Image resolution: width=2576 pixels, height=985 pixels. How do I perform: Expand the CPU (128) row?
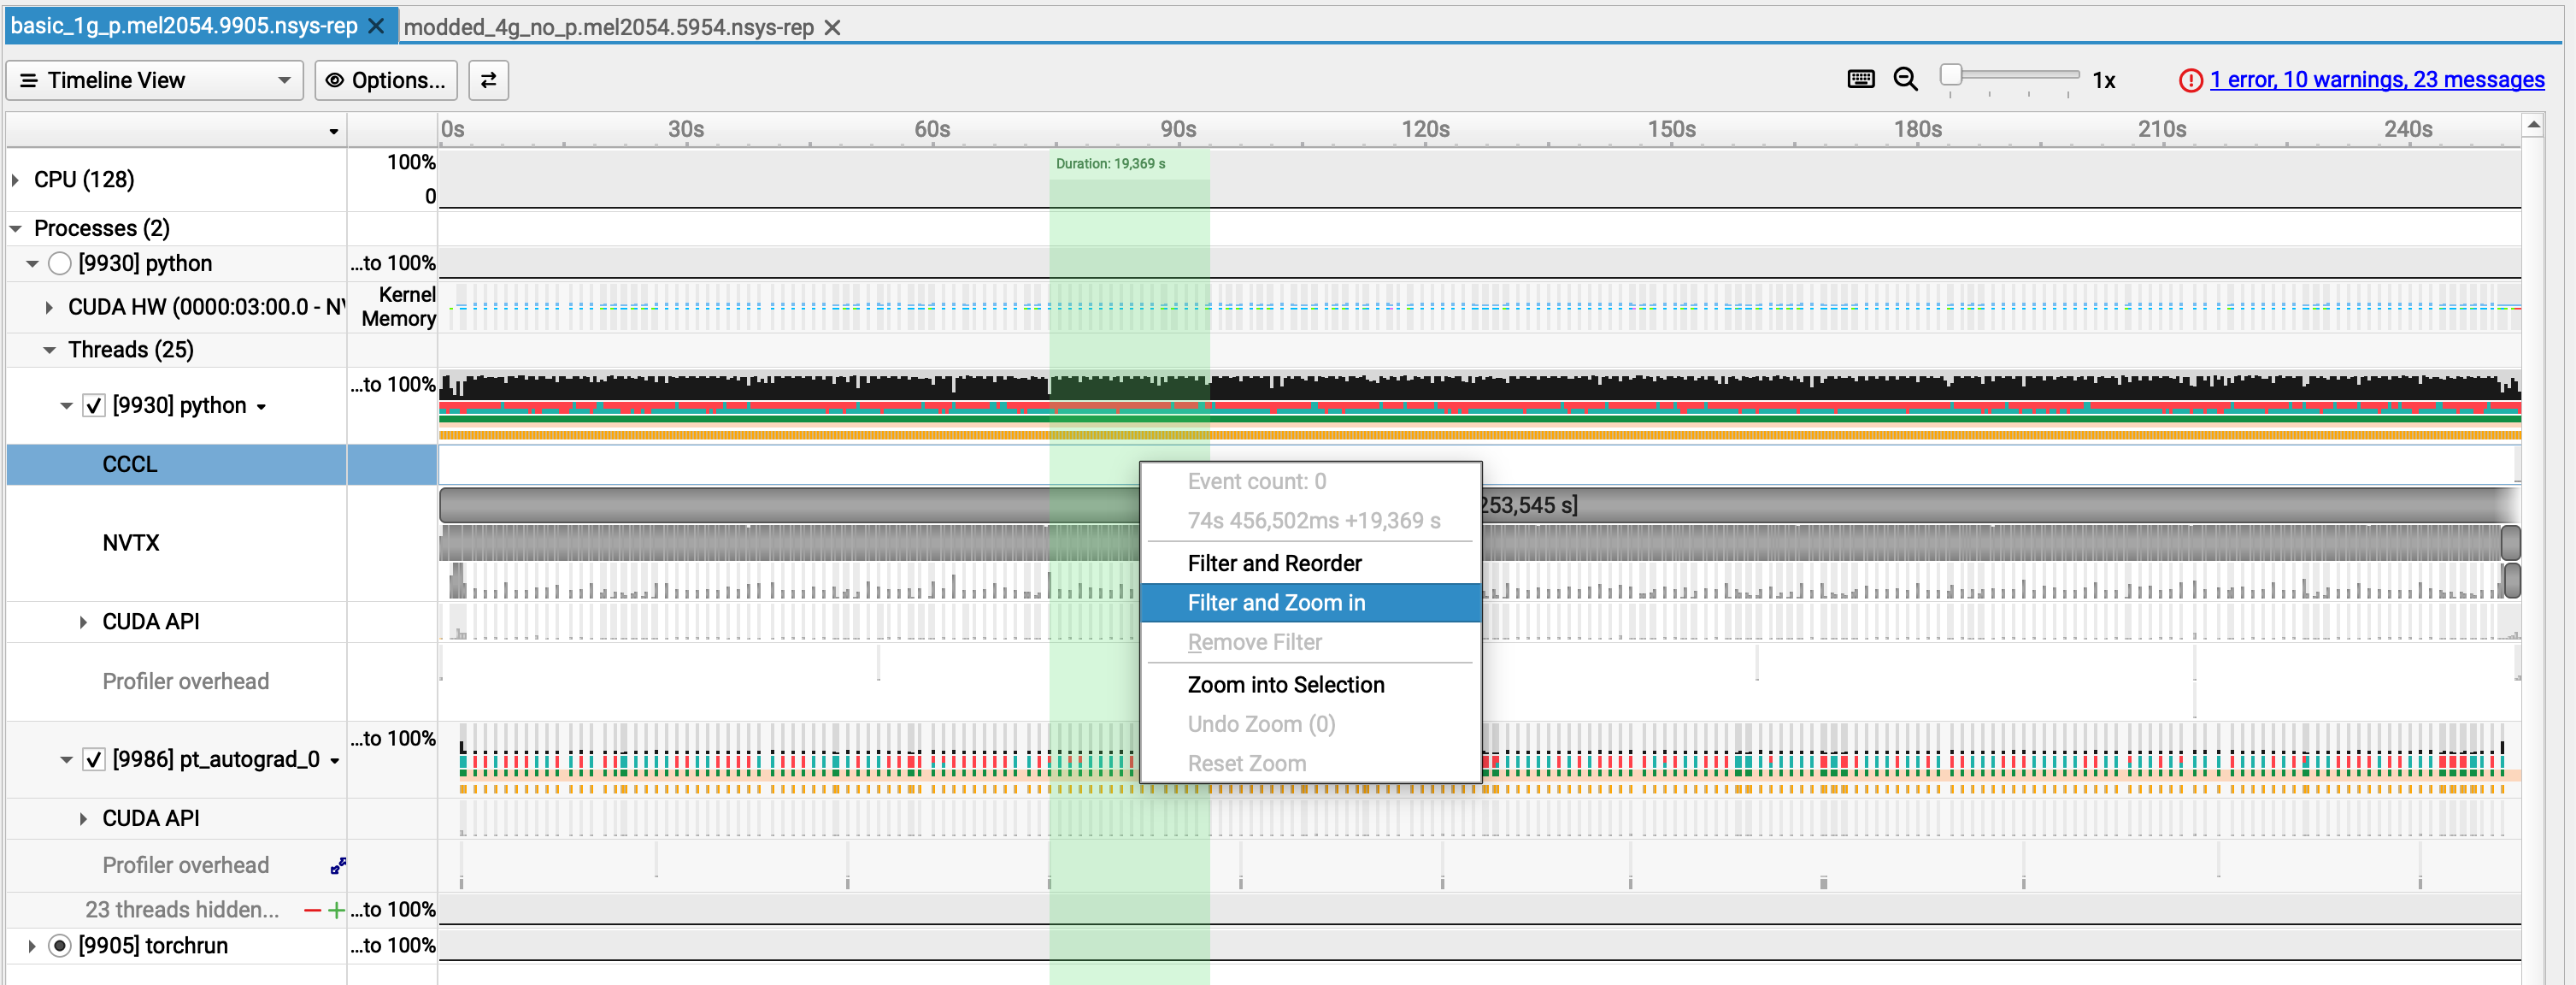[16, 180]
